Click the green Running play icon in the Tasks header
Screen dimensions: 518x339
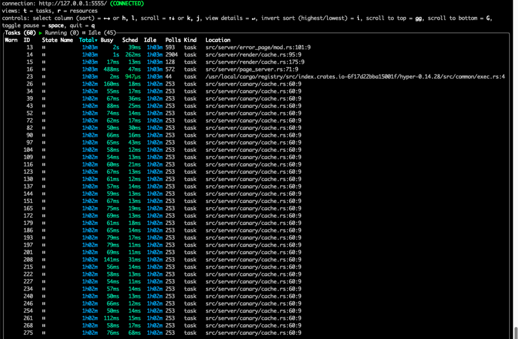point(40,33)
